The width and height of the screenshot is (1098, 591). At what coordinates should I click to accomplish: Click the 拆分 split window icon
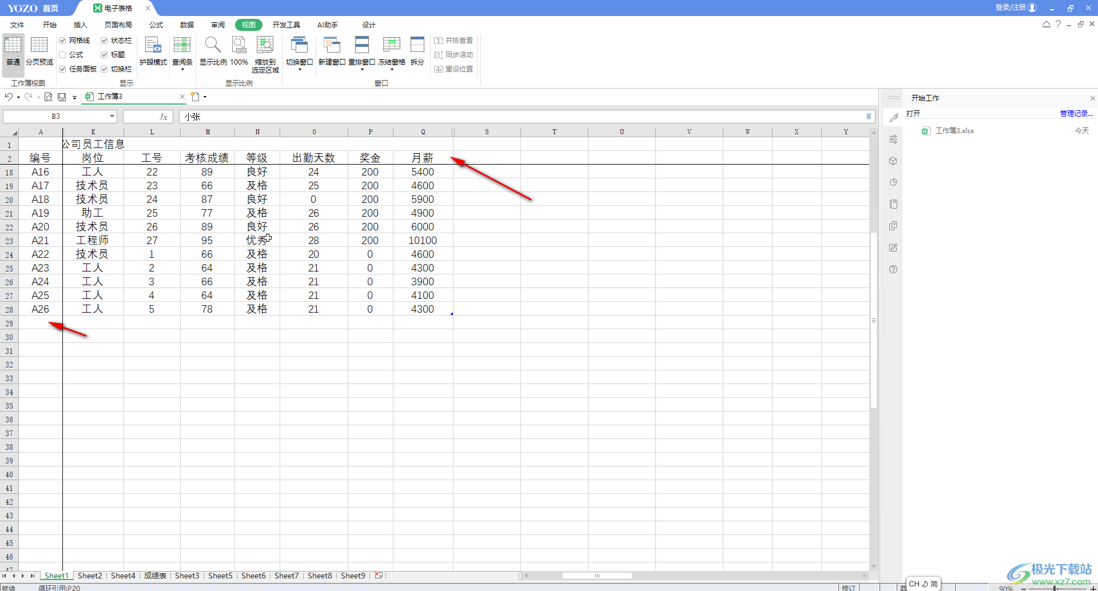click(417, 45)
